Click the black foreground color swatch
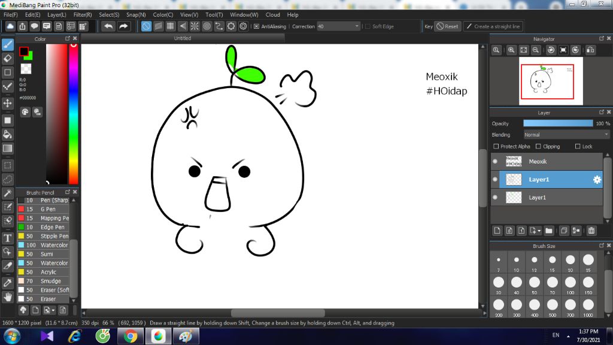 [x=23, y=52]
